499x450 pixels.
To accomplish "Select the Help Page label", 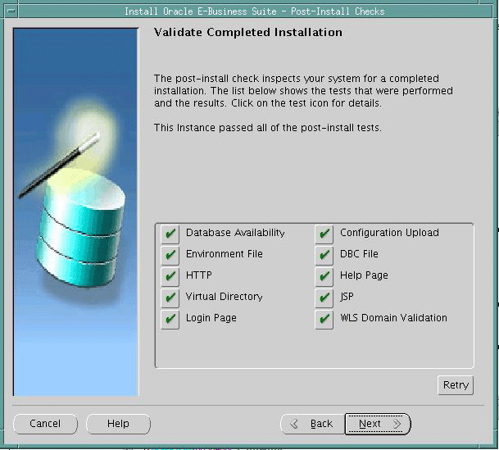I will pyautogui.click(x=364, y=275).
